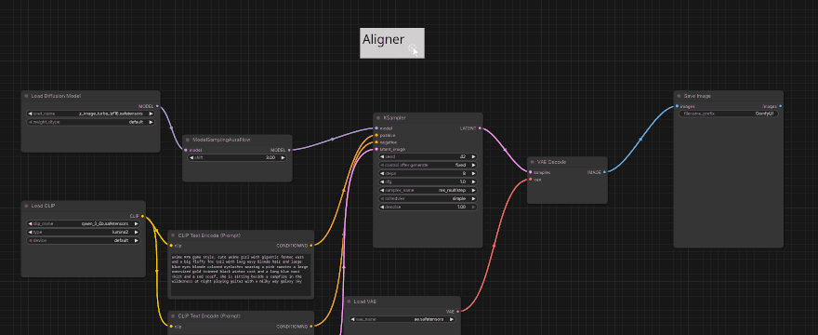Click the samples input port on VAE Decode
This screenshot has height=335, width=818.
click(530, 172)
